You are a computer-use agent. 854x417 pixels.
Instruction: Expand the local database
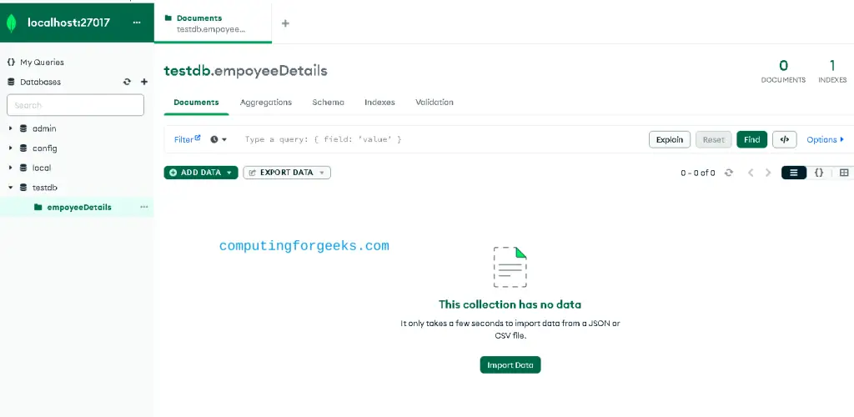pos(10,168)
